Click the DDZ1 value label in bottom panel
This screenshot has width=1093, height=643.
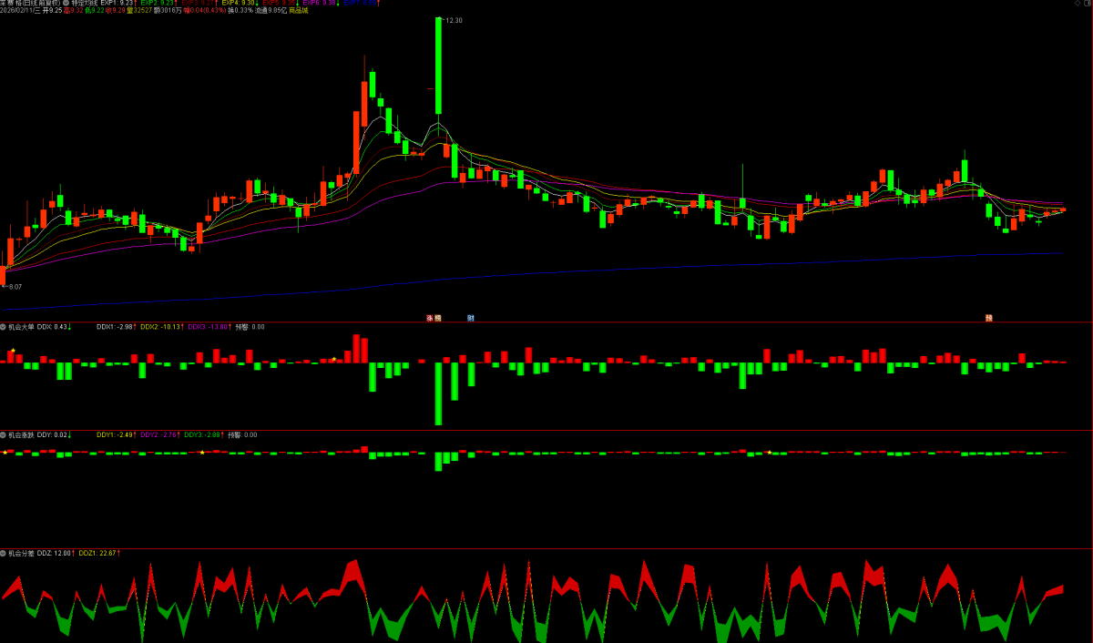click(x=99, y=553)
